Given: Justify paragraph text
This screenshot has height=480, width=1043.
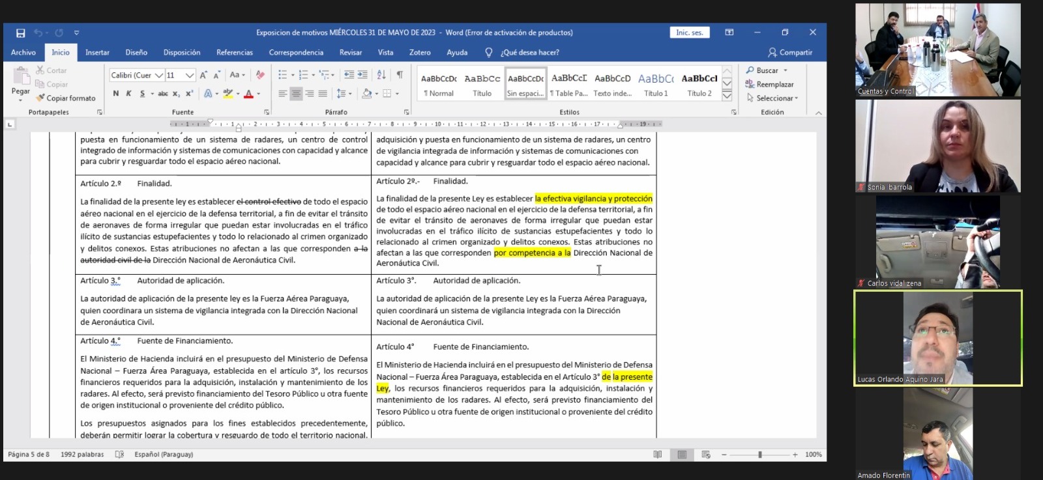Looking at the screenshot, I should (x=323, y=94).
